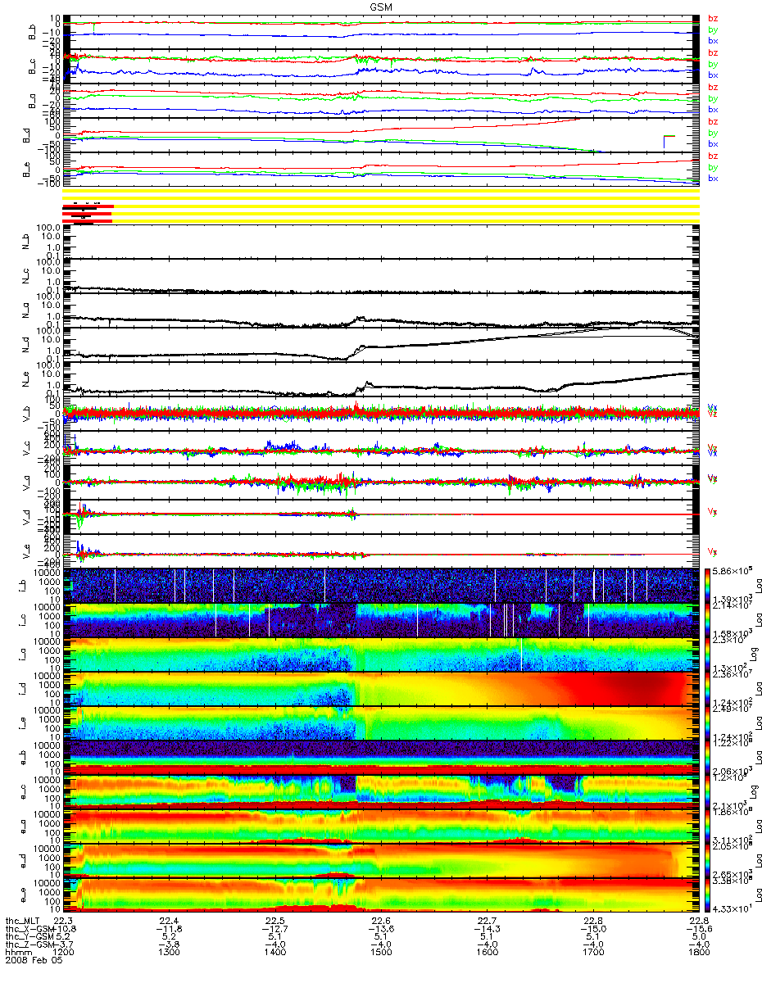Click the -3.8 Z-GSM value
Viewport: 762px width, 983px height.
[170, 945]
